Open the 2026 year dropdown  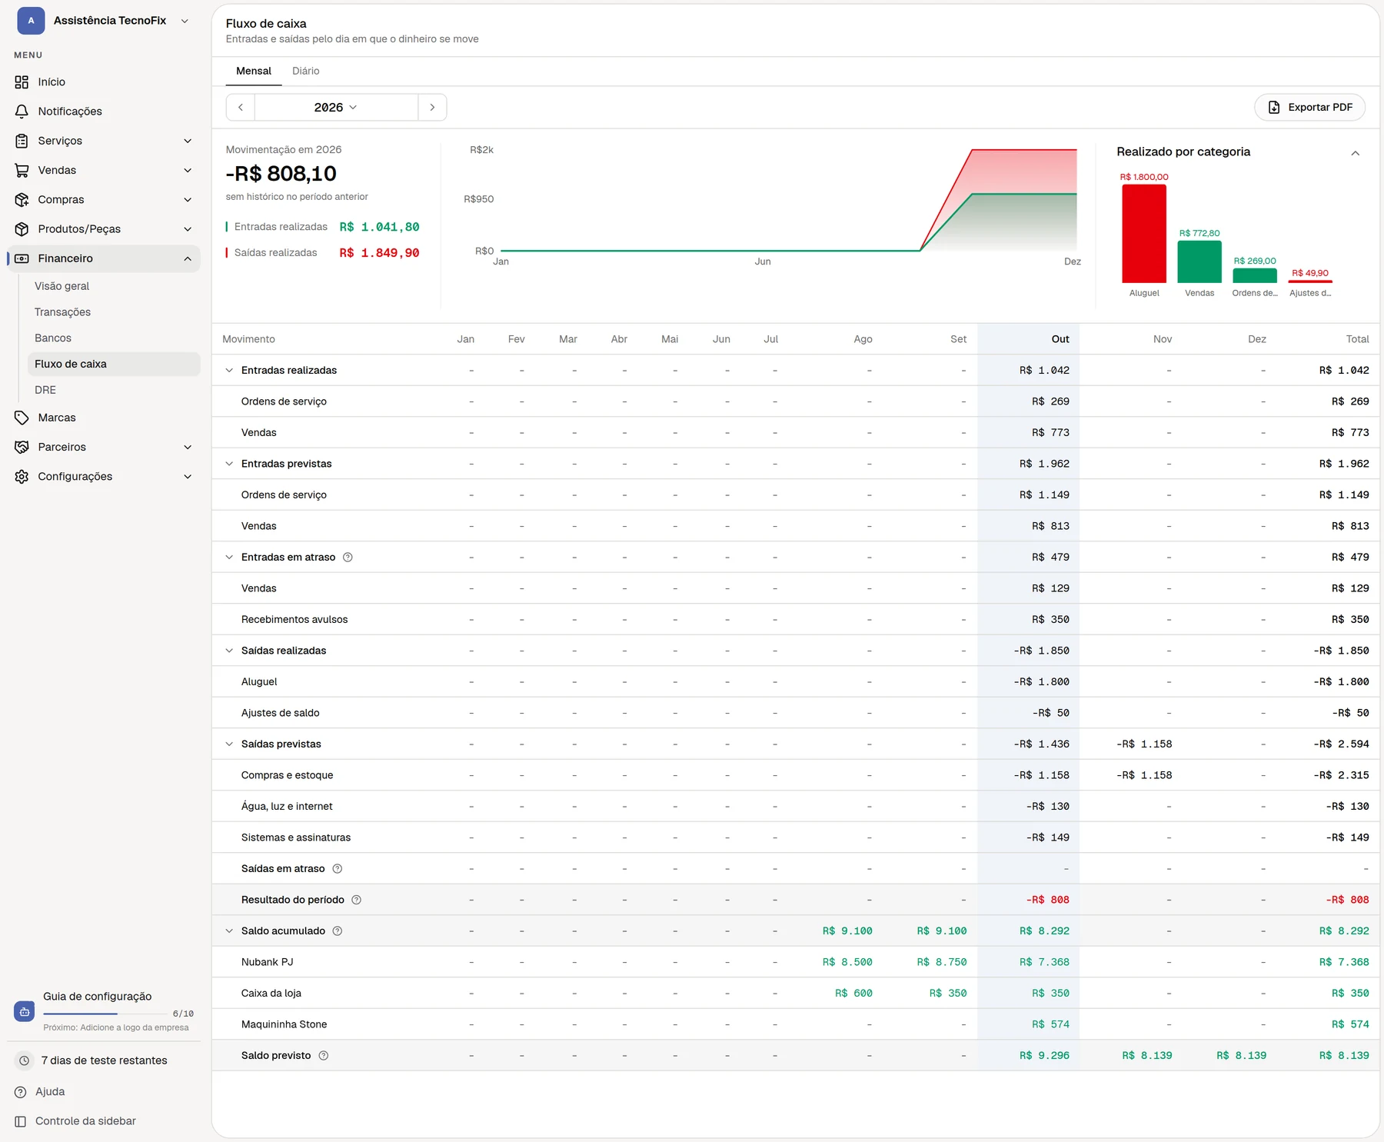point(336,108)
